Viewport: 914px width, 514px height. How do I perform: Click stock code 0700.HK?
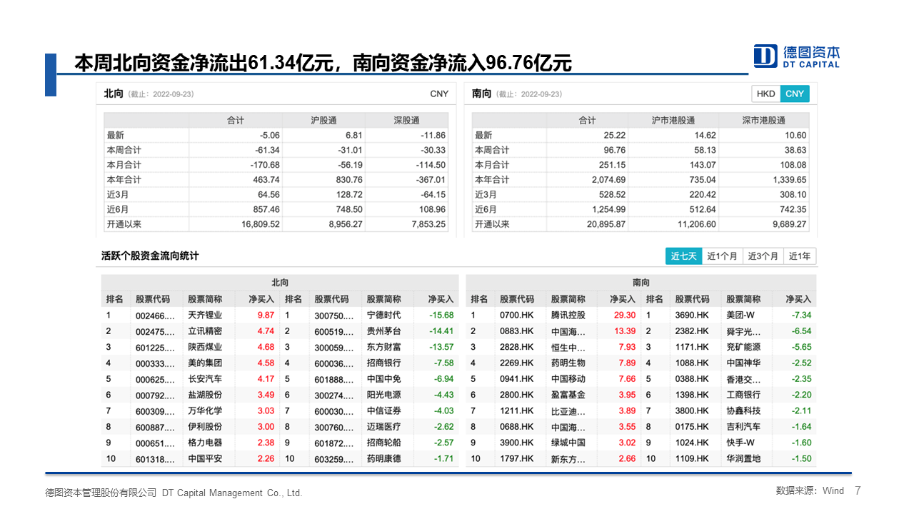point(516,315)
